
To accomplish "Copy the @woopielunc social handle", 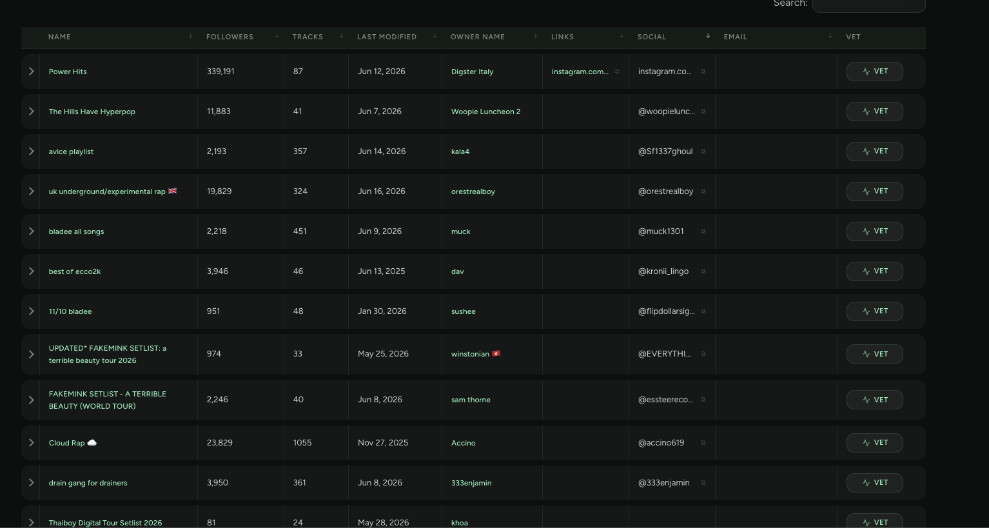I will [x=703, y=112].
